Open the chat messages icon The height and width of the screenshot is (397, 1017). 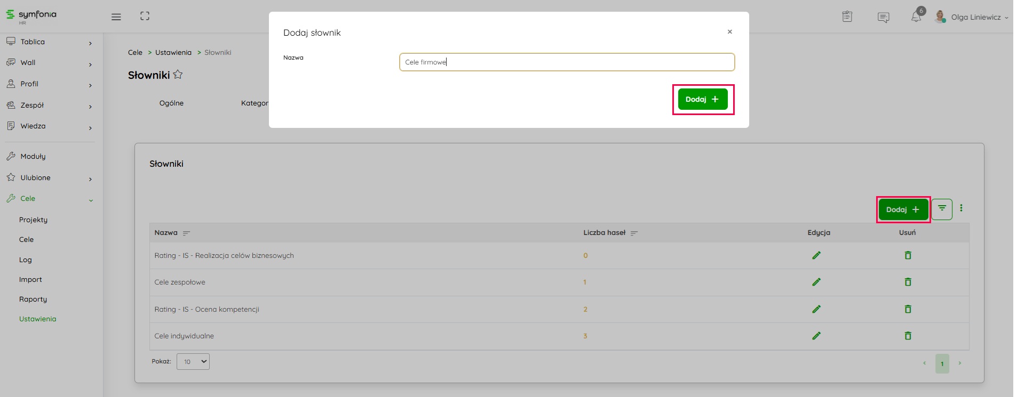pos(883,17)
